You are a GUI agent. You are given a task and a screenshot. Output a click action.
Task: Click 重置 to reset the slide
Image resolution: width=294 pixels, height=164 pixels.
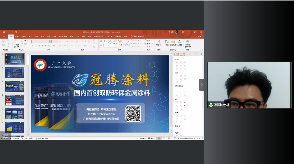pos(24,44)
